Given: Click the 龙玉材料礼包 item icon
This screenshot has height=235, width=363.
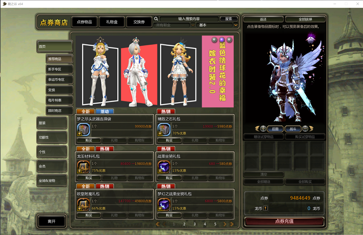Looking at the screenshot, I should [83, 167].
